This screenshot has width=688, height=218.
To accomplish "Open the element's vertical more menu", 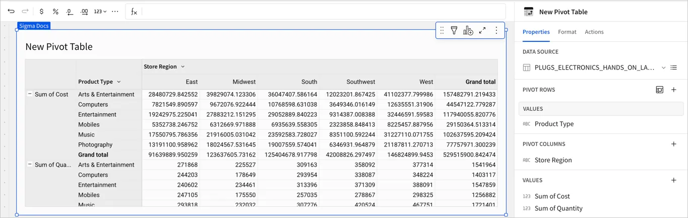I will pyautogui.click(x=496, y=31).
